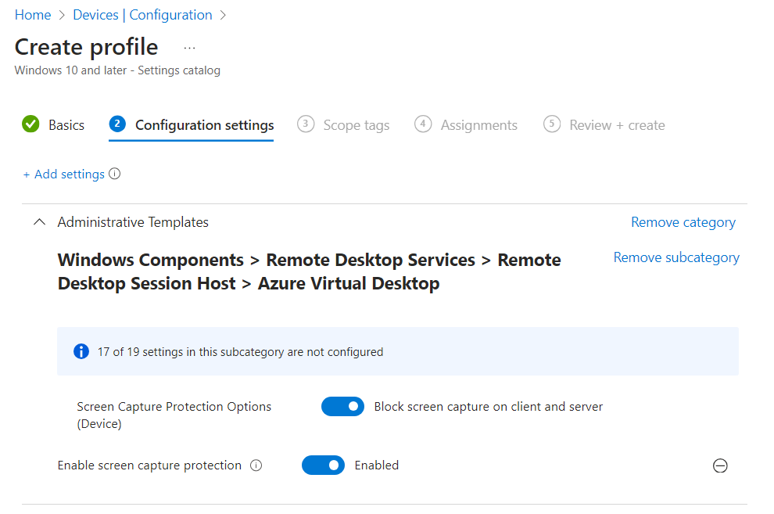
Task: Click the info icon beside Add settings
Action: point(115,174)
